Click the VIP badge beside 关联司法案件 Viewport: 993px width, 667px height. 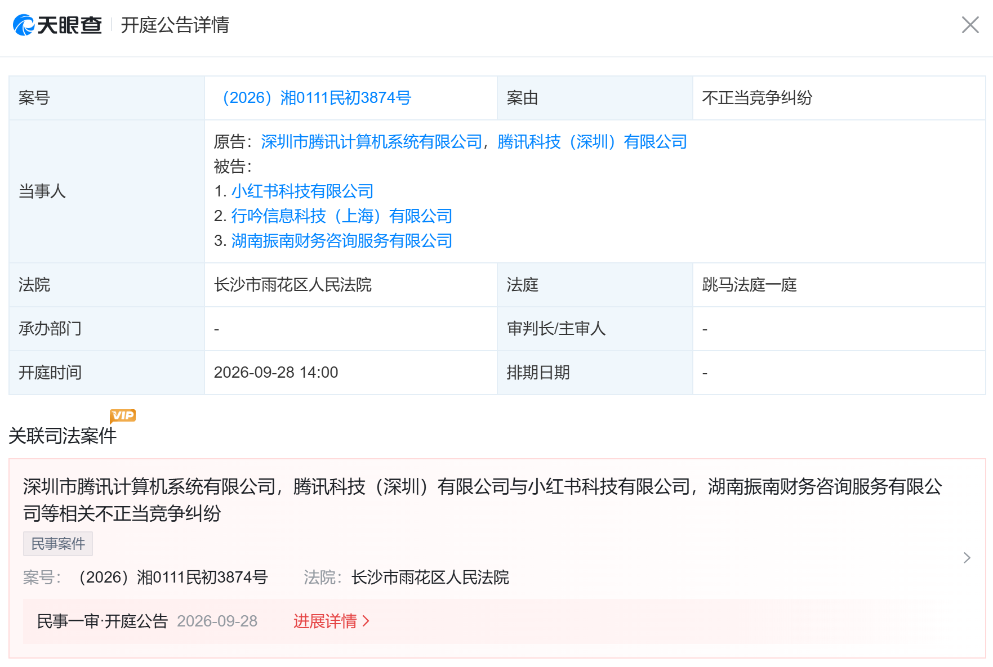123,416
